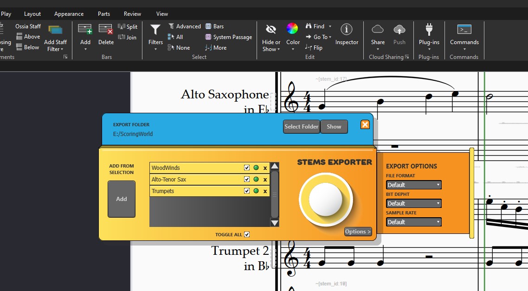Open the Filters funnel icon
This screenshot has height=291, width=528.
[x=155, y=30]
